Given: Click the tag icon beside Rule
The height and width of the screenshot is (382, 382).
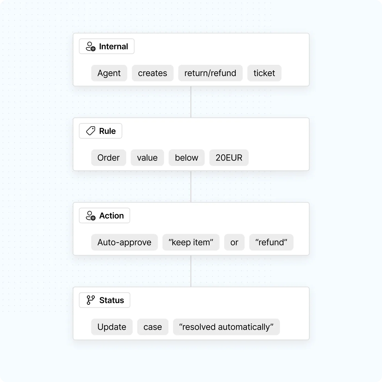Looking at the screenshot, I should point(91,131).
